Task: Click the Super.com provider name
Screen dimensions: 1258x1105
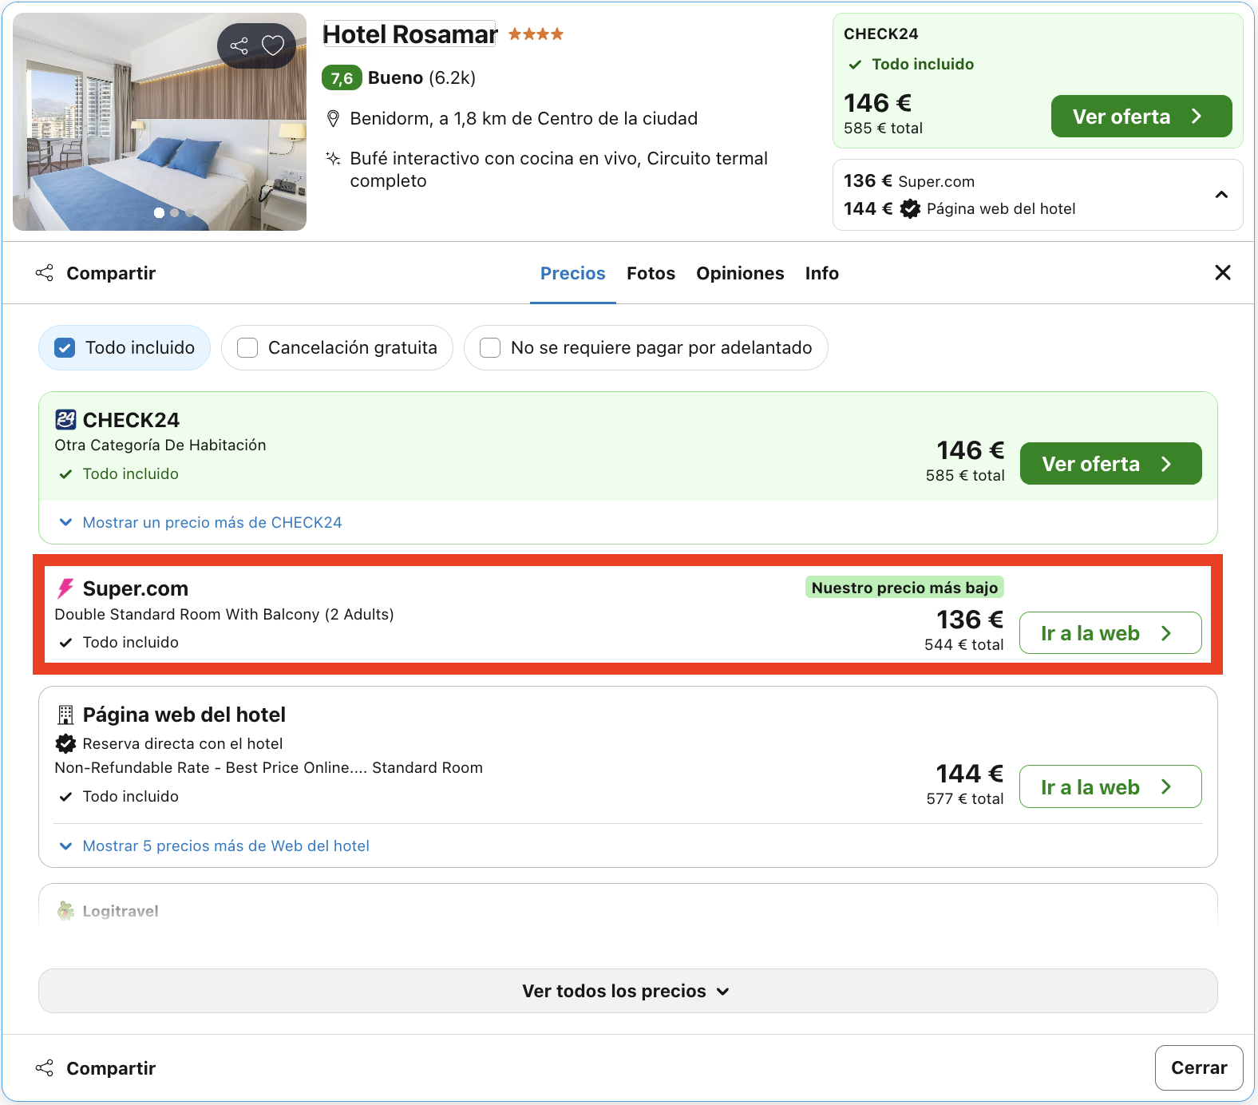Action: coord(136,588)
